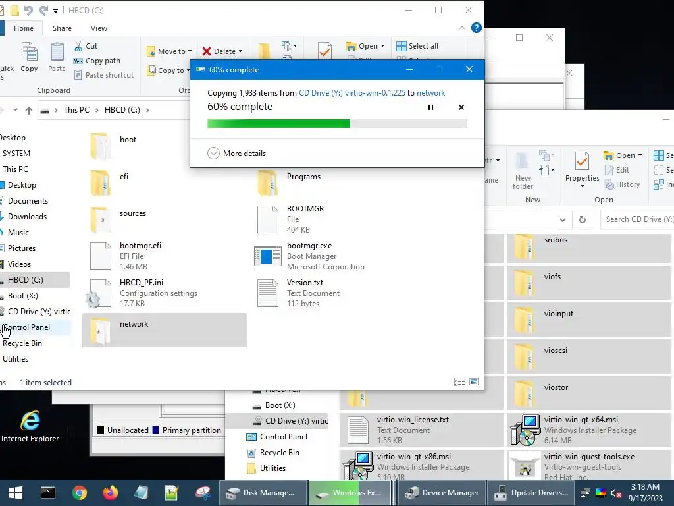The height and width of the screenshot is (506, 674).
Task: Click the CD Drive (Y:) virtio-win-0.1.225 link
Action: pyautogui.click(x=352, y=93)
